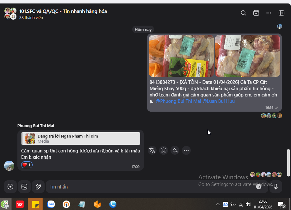
Task: Click the group title 101.SFC và QA/QC
Action: point(63,11)
